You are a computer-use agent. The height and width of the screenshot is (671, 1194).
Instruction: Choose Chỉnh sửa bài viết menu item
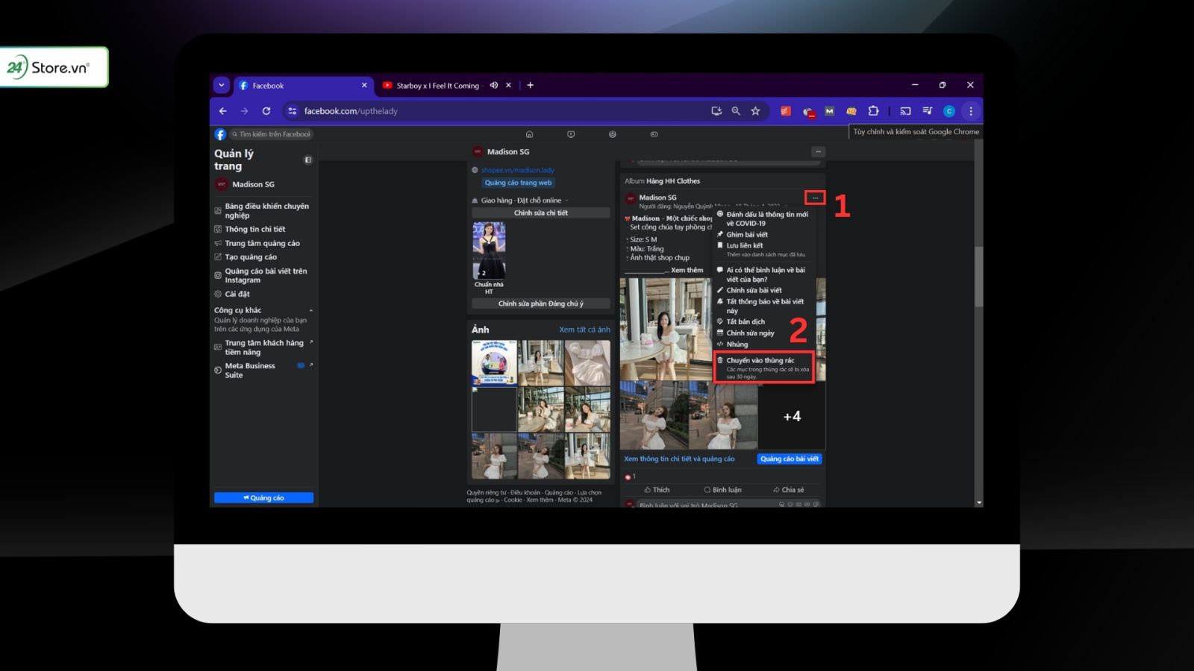coord(754,290)
